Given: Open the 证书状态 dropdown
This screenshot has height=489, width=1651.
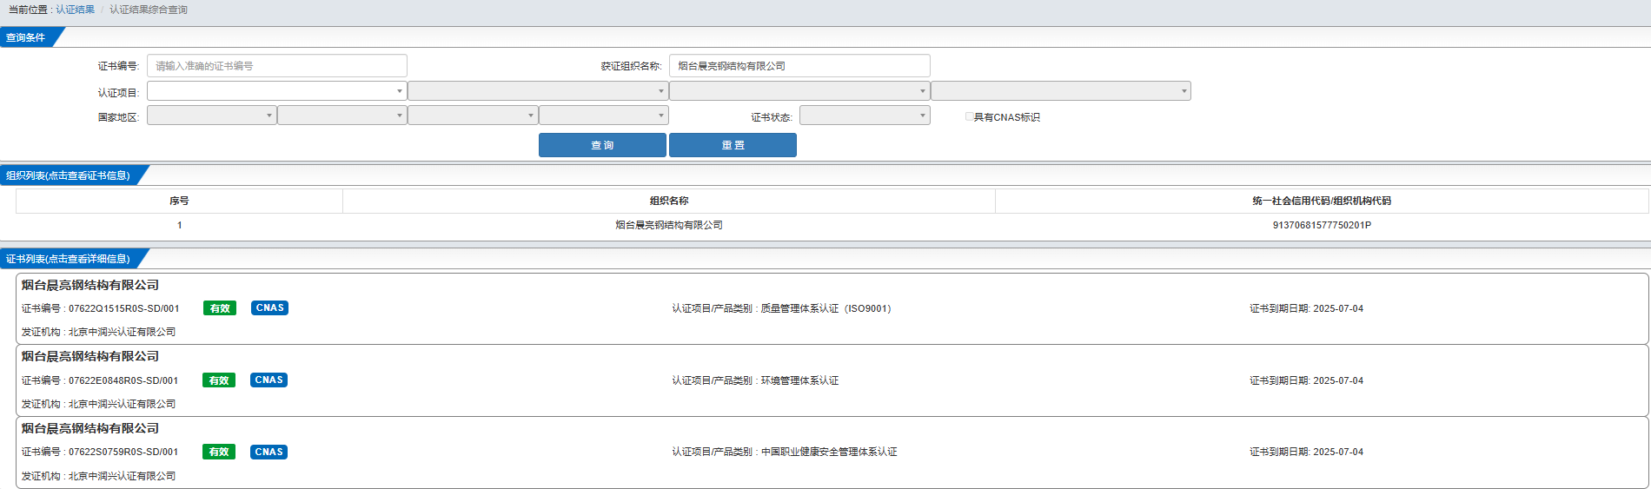Looking at the screenshot, I should 865,116.
